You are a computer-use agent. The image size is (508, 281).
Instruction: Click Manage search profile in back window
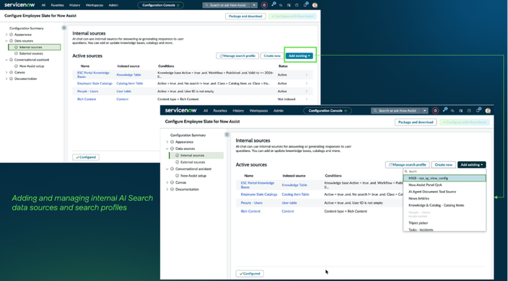click(x=237, y=56)
